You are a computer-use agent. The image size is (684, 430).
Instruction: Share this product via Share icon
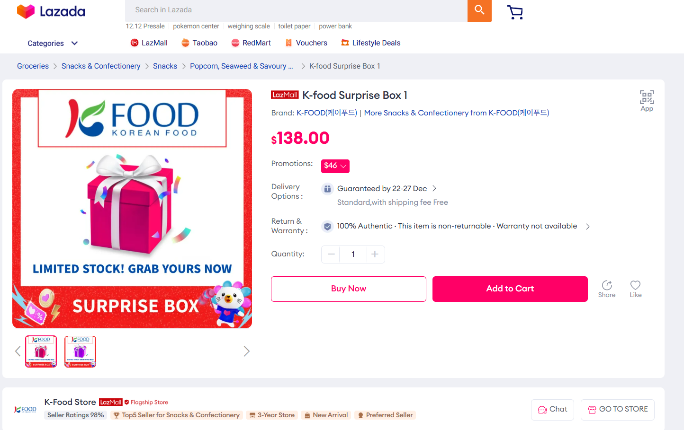[607, 289]
